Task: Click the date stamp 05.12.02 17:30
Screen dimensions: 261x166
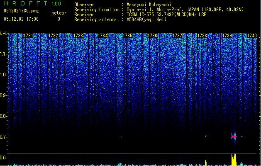Action: 21,19
